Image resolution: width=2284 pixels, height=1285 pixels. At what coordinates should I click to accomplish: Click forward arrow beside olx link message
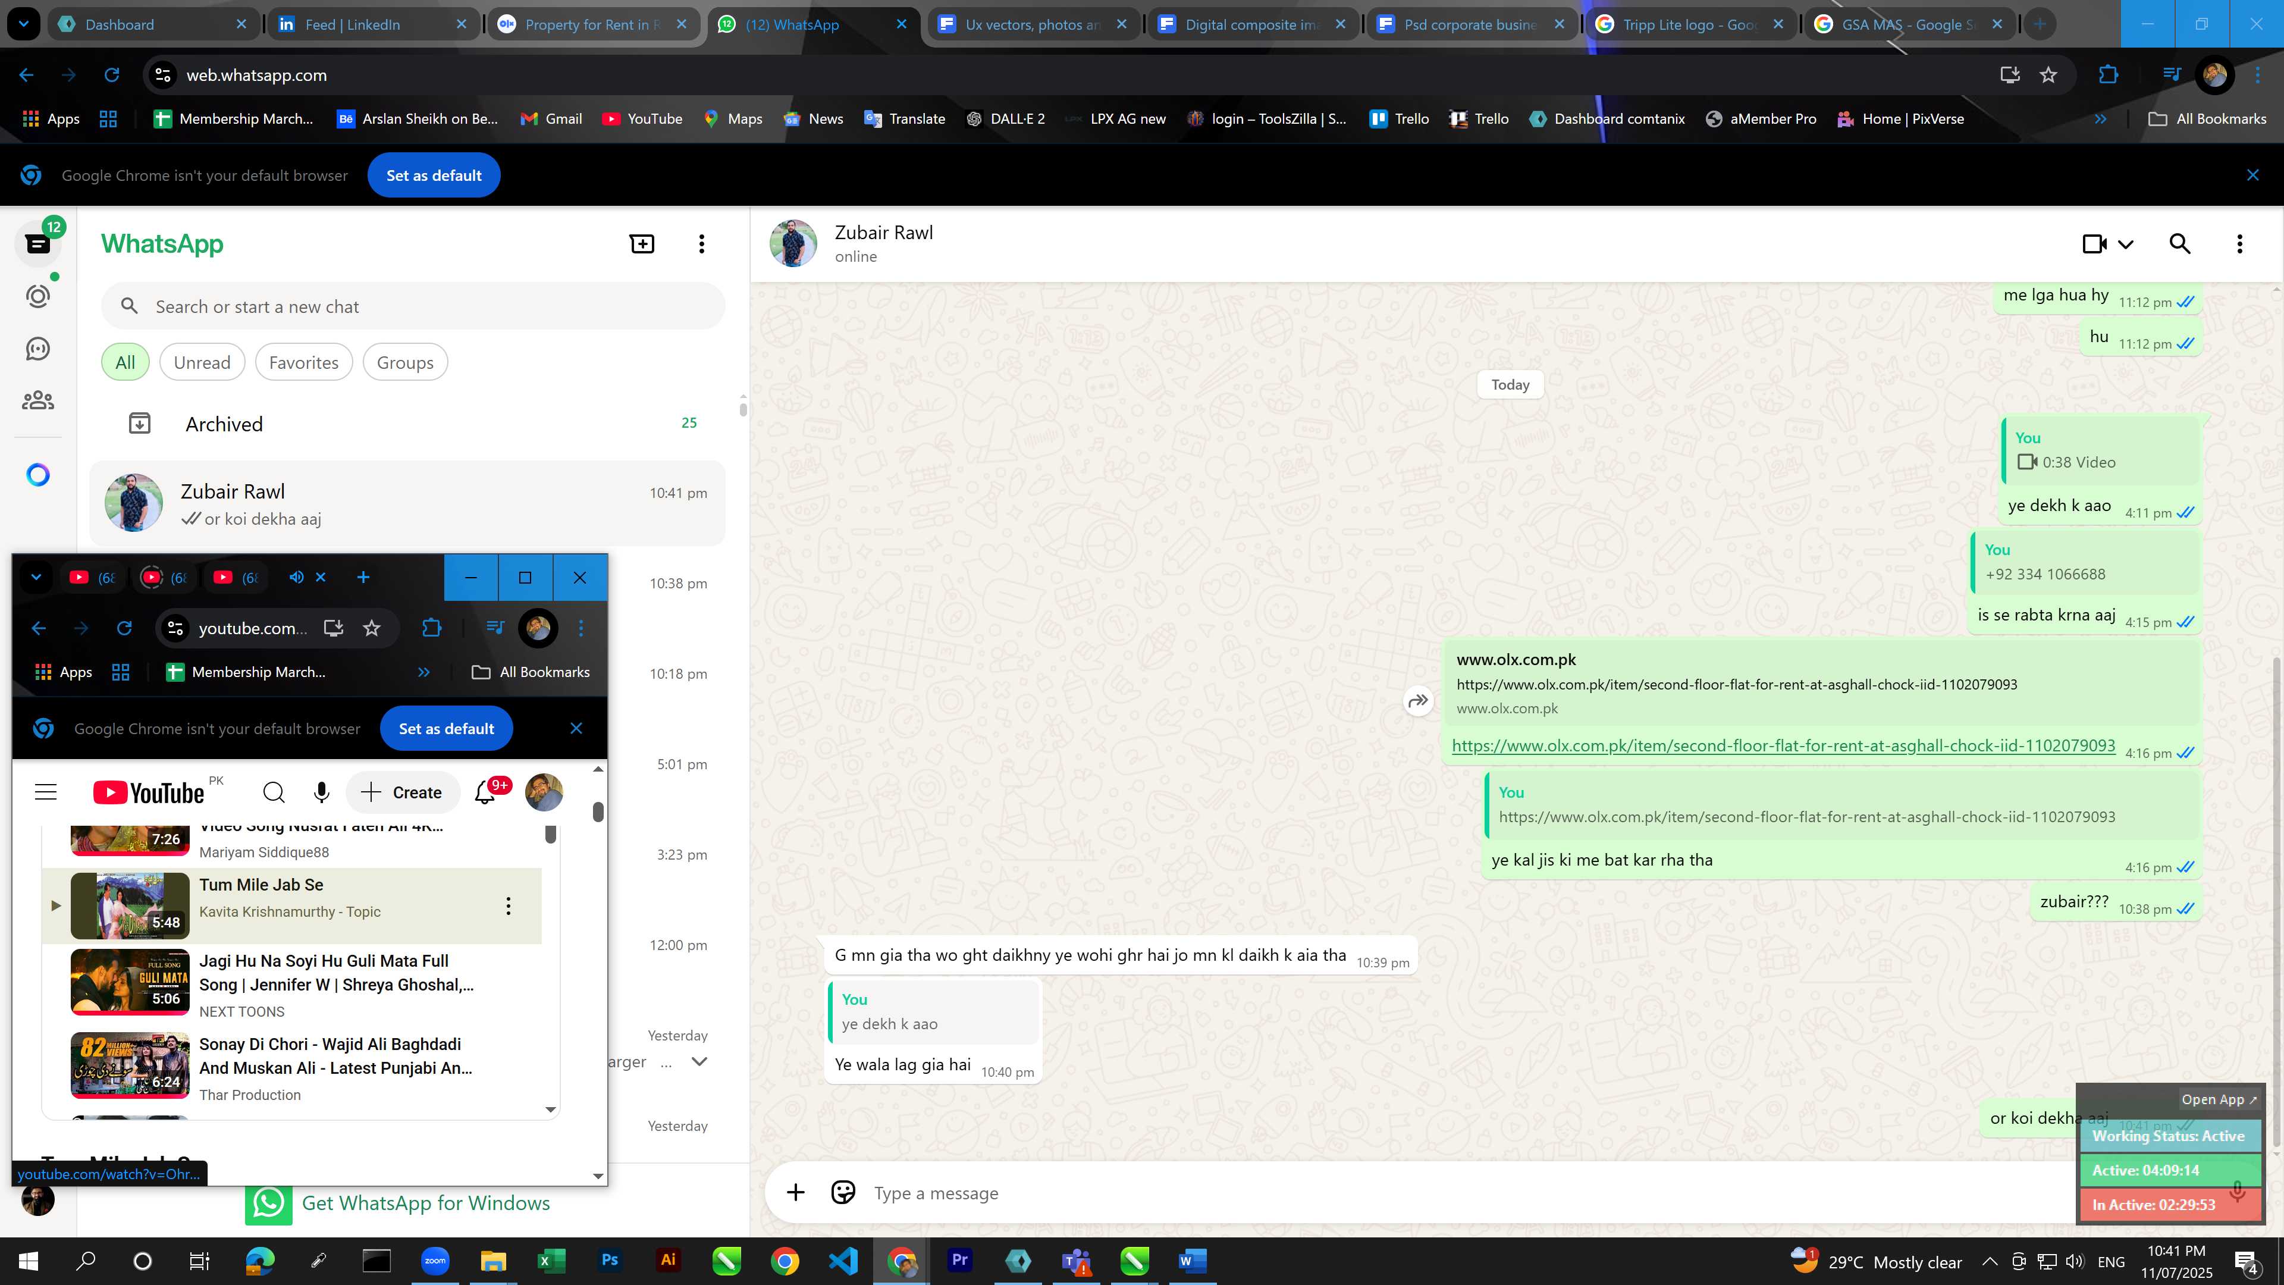(x=1418, y=701)
